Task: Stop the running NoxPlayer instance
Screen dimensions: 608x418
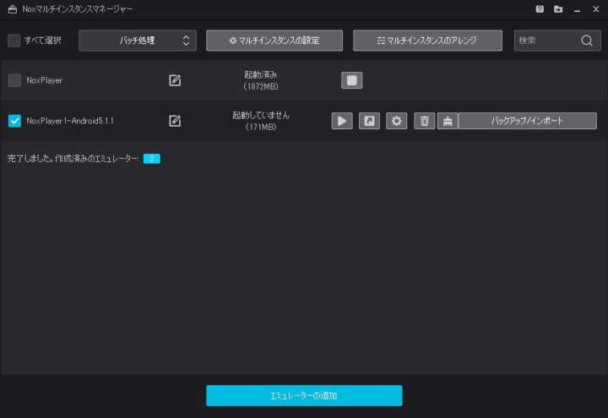Action: pos(351,80)
